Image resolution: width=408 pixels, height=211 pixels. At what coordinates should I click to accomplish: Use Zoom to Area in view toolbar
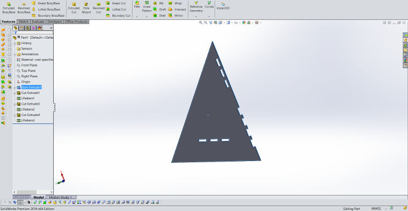point(206,23)
